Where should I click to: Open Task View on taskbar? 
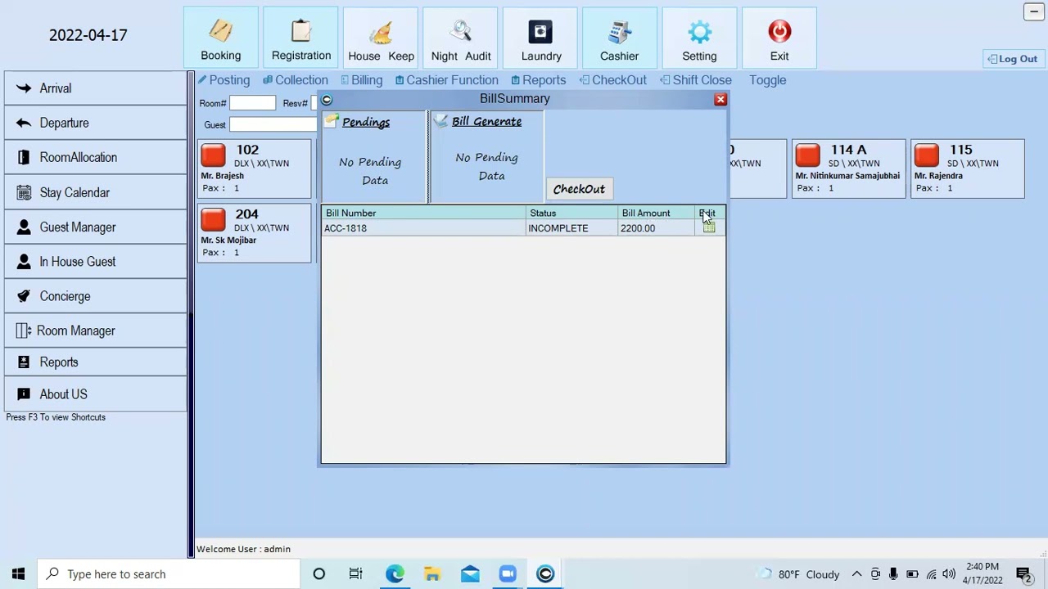[x=356, y=574]
